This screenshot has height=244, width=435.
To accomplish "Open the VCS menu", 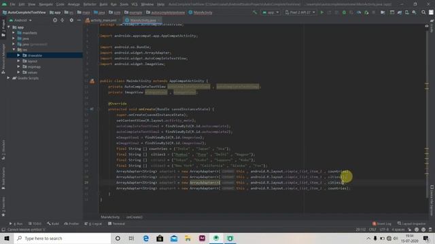I will [x=135, y=5].
